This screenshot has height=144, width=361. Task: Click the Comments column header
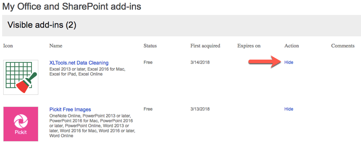(x=343, y=46)
